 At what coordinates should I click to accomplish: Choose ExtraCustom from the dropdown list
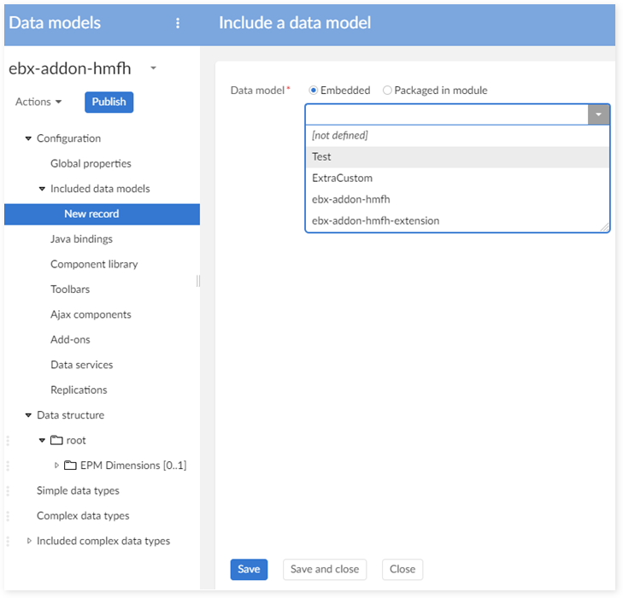[342, 179]
